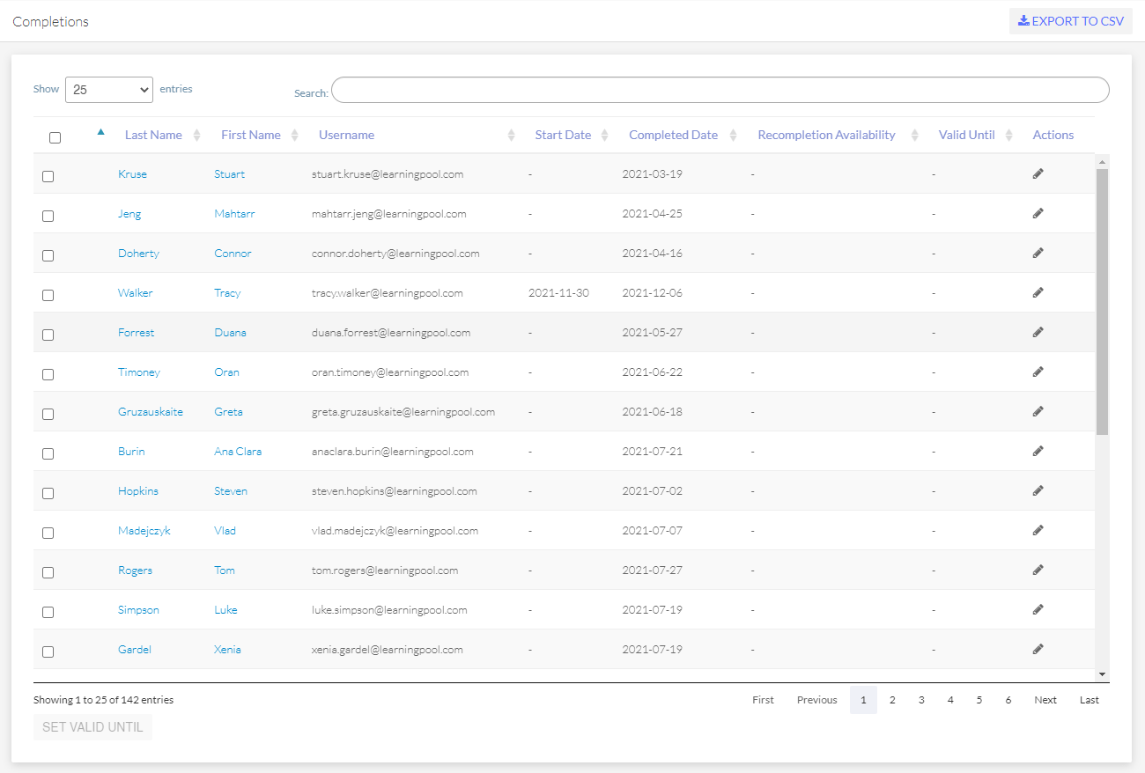Edit the record for Xenia Gardel

(x=1038, y=649)
